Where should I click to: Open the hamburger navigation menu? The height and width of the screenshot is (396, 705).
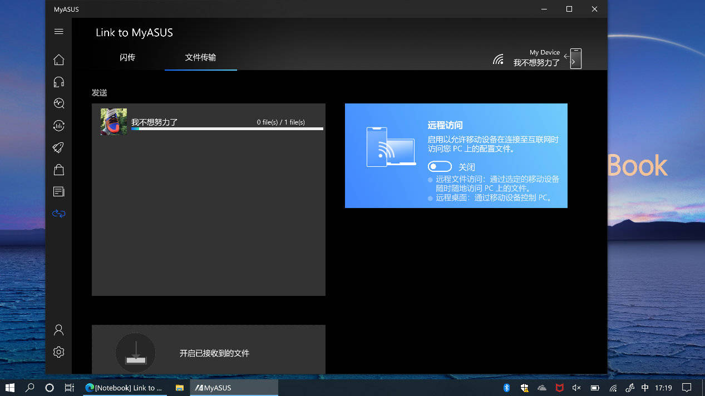pos(58,32)
